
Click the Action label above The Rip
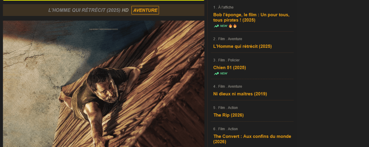tap(233, 108)
